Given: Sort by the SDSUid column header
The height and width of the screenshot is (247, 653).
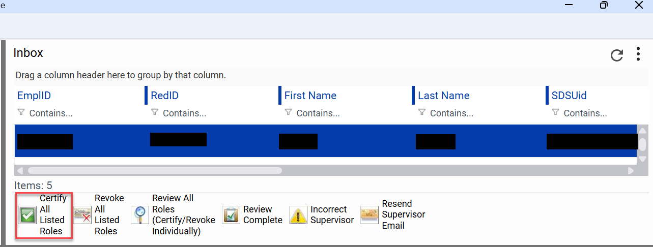Looking at the screenshot, I should (x=569, y=96).
